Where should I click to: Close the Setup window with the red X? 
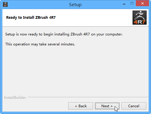pos(142,4)
